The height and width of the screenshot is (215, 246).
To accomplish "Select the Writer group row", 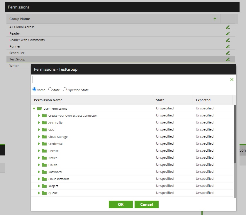I will pyautogui.click(x=19, y=66).
